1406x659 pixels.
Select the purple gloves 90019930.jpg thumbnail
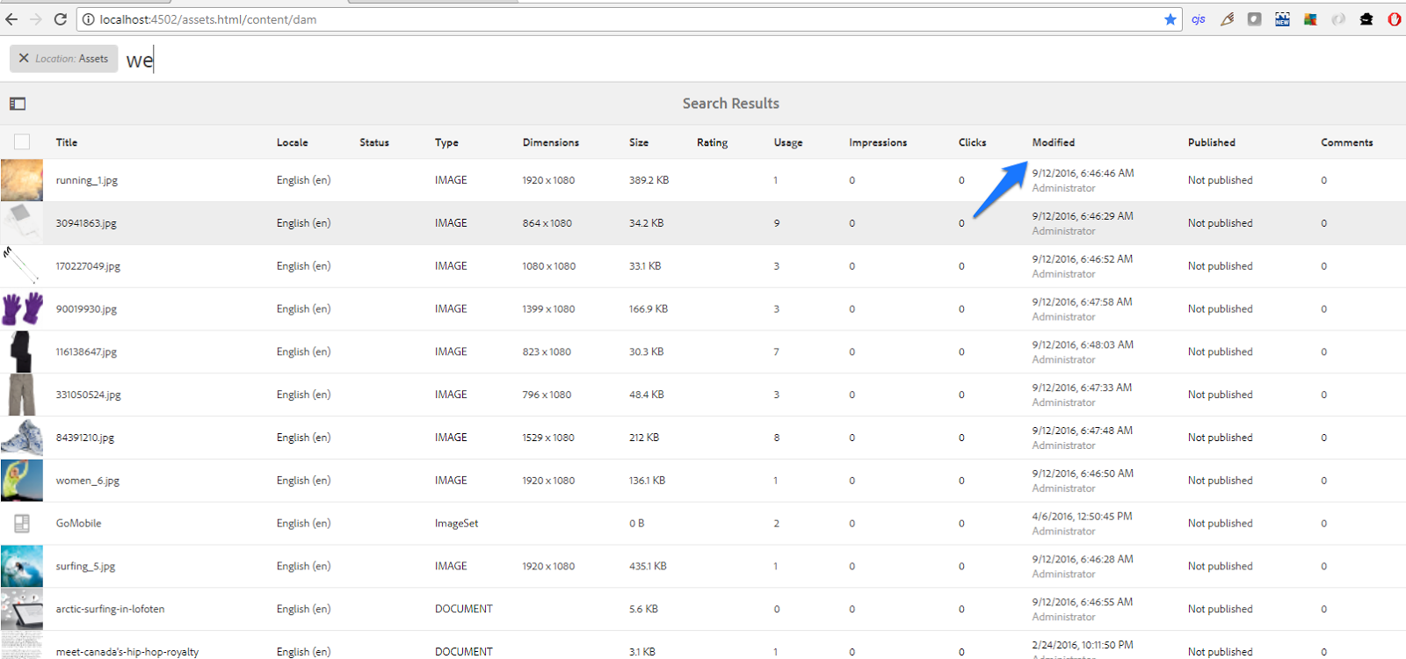[22, 309]
